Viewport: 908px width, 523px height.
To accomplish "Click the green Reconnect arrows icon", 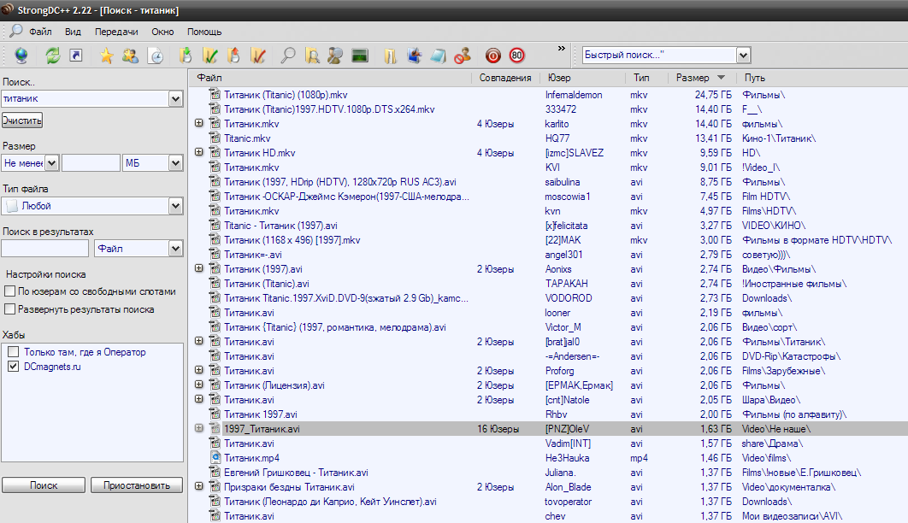I will pyautogui.click(x=53, y=56).
